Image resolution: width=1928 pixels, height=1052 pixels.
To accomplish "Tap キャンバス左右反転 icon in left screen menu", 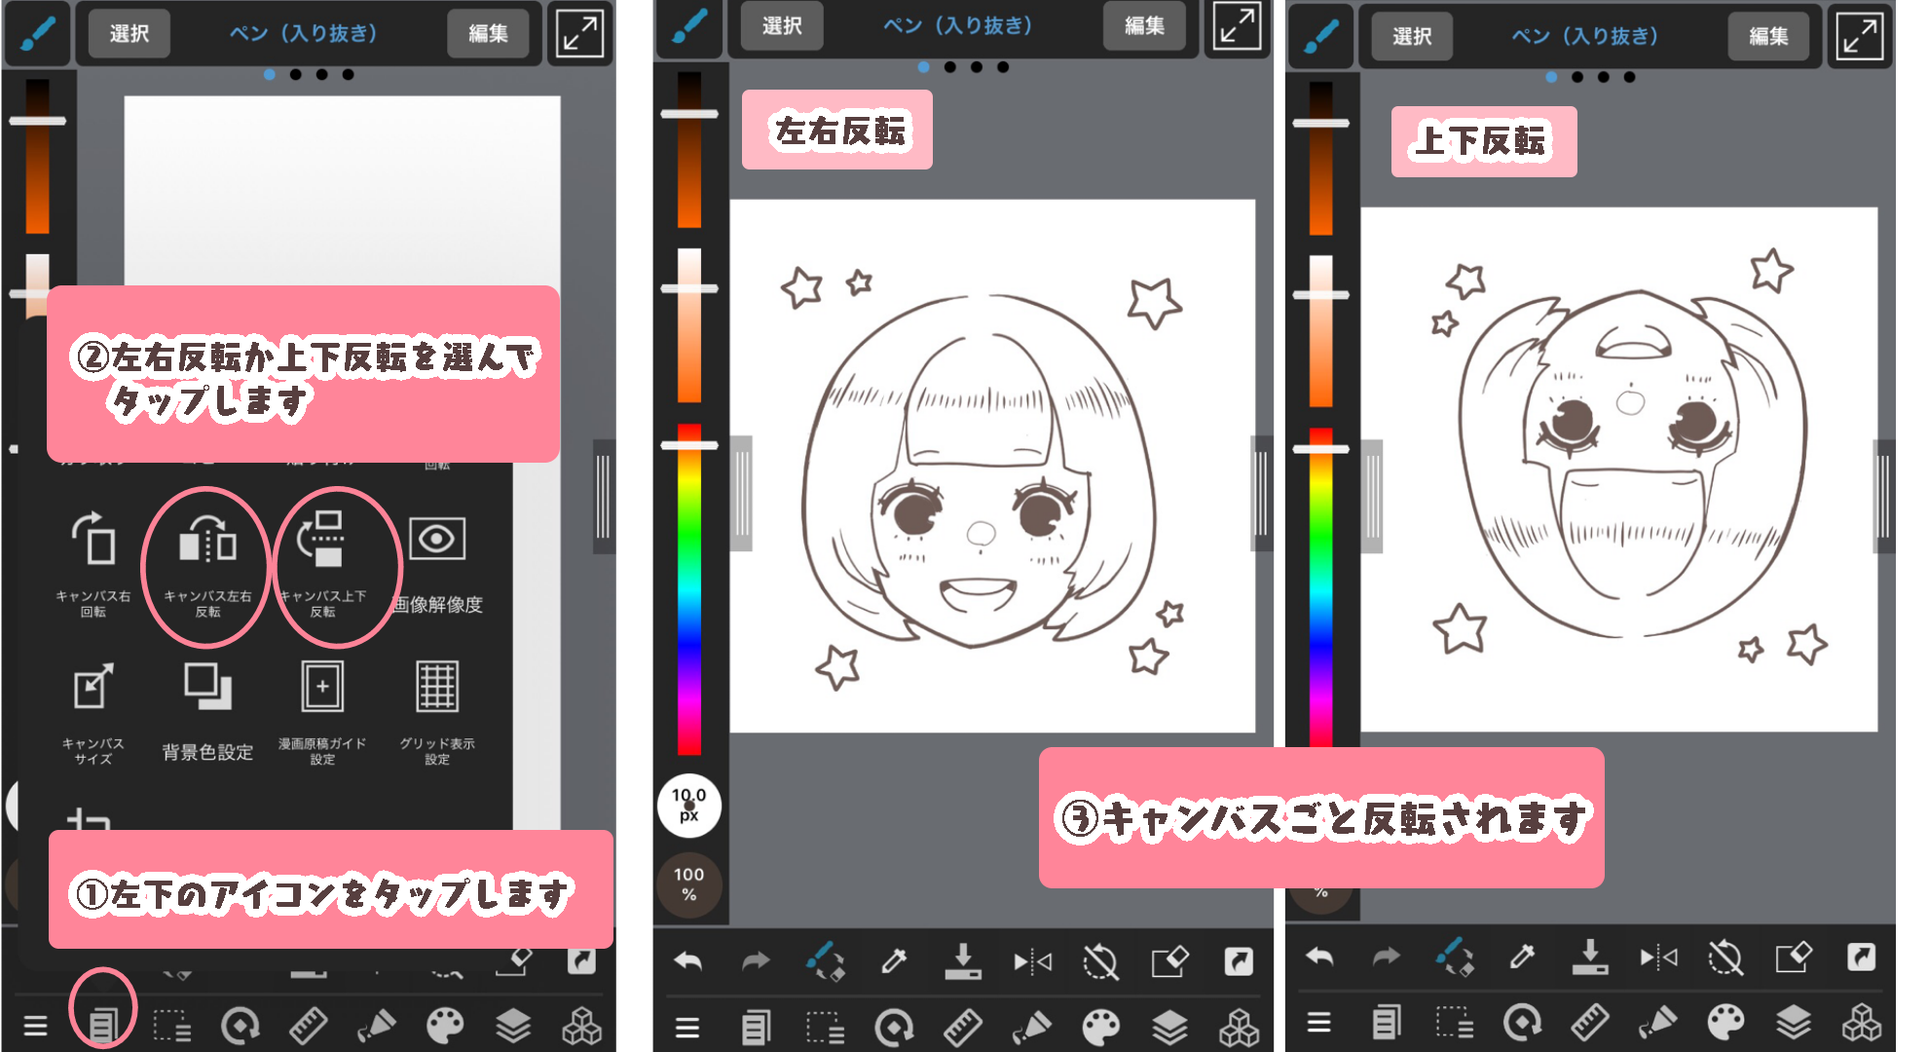I will tap(207, 539).
